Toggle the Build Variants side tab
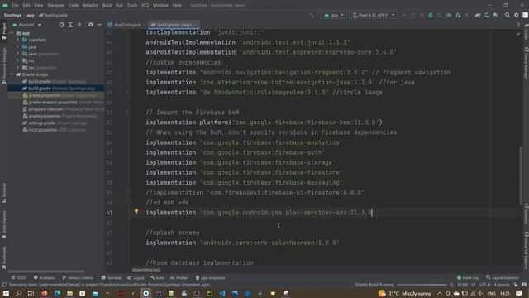This screenshot has height=298, width=529. (x=3, y=224)
